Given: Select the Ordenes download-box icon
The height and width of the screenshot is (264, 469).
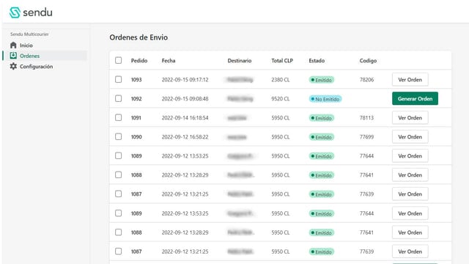Looking at the screenshot, I should (x=13, y=56).
